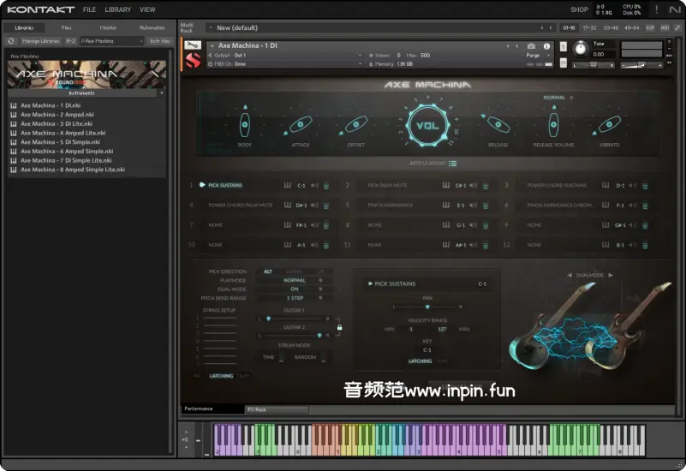Select the 17-32 channel page
This screenshot has width=686, height=471.
(x=589, y=27)
